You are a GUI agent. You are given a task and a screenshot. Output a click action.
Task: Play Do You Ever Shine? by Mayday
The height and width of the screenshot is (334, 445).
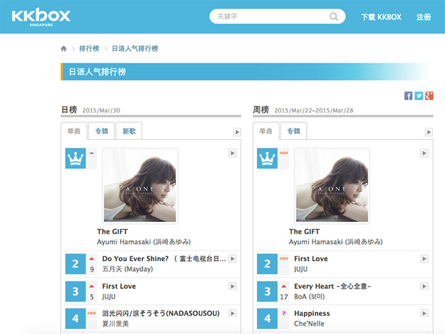(x=233, y=258)
